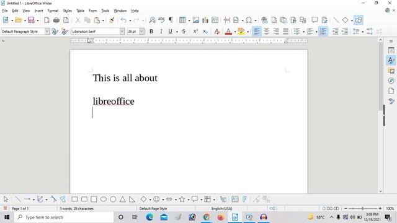Open the Tools menu
Screen dimensions: 397x223
coord(105,11)
